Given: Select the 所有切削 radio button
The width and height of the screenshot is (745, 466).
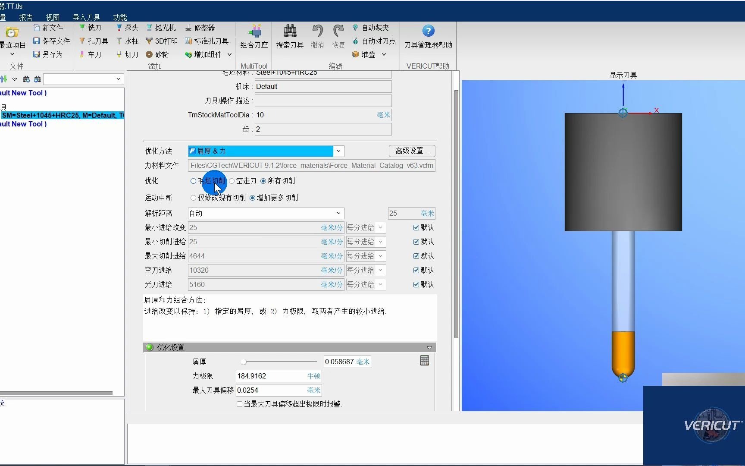Looking at the screenshot, I should 263,181.
